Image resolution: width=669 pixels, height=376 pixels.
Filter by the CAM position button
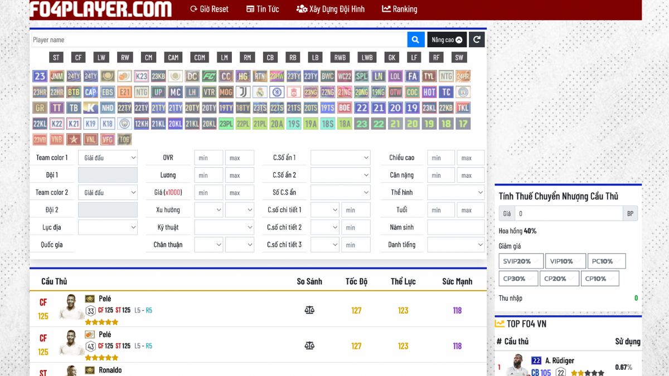click(173, 57)
